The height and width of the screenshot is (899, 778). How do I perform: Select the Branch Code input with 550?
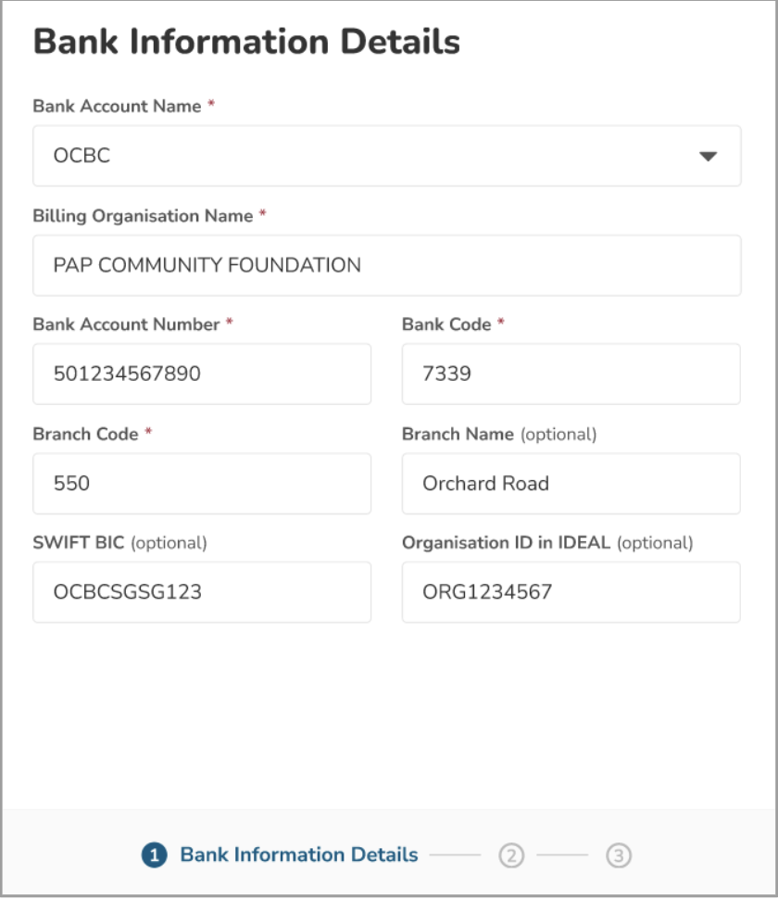click(202, 484)
